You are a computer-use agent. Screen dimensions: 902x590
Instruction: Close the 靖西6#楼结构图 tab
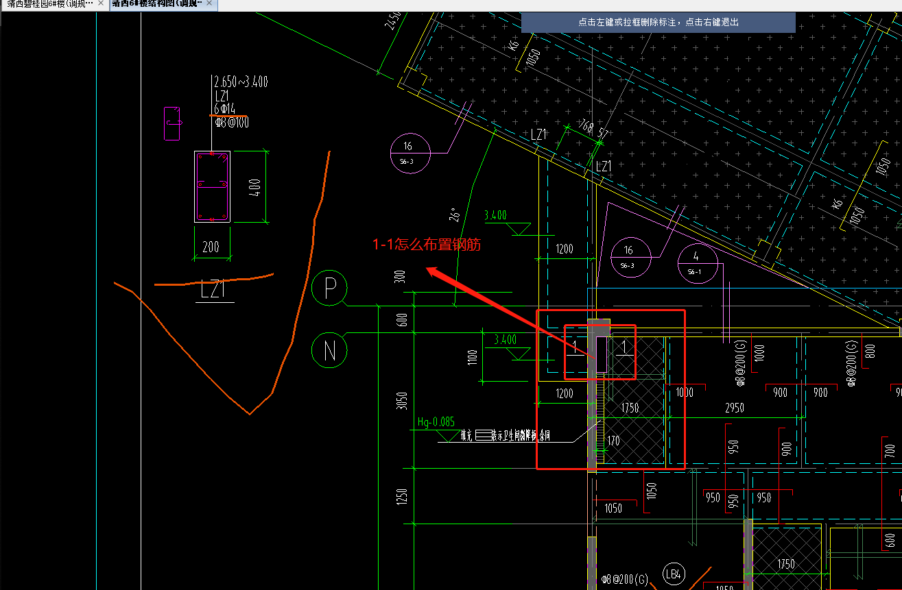tap(210, 4)
